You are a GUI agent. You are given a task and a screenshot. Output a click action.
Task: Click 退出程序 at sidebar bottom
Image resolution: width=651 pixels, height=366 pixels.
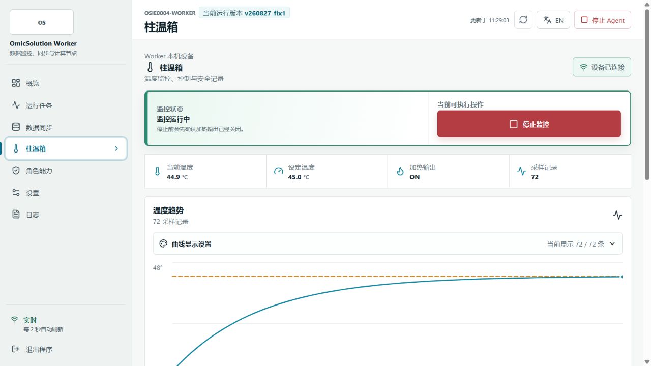(66, 349)
